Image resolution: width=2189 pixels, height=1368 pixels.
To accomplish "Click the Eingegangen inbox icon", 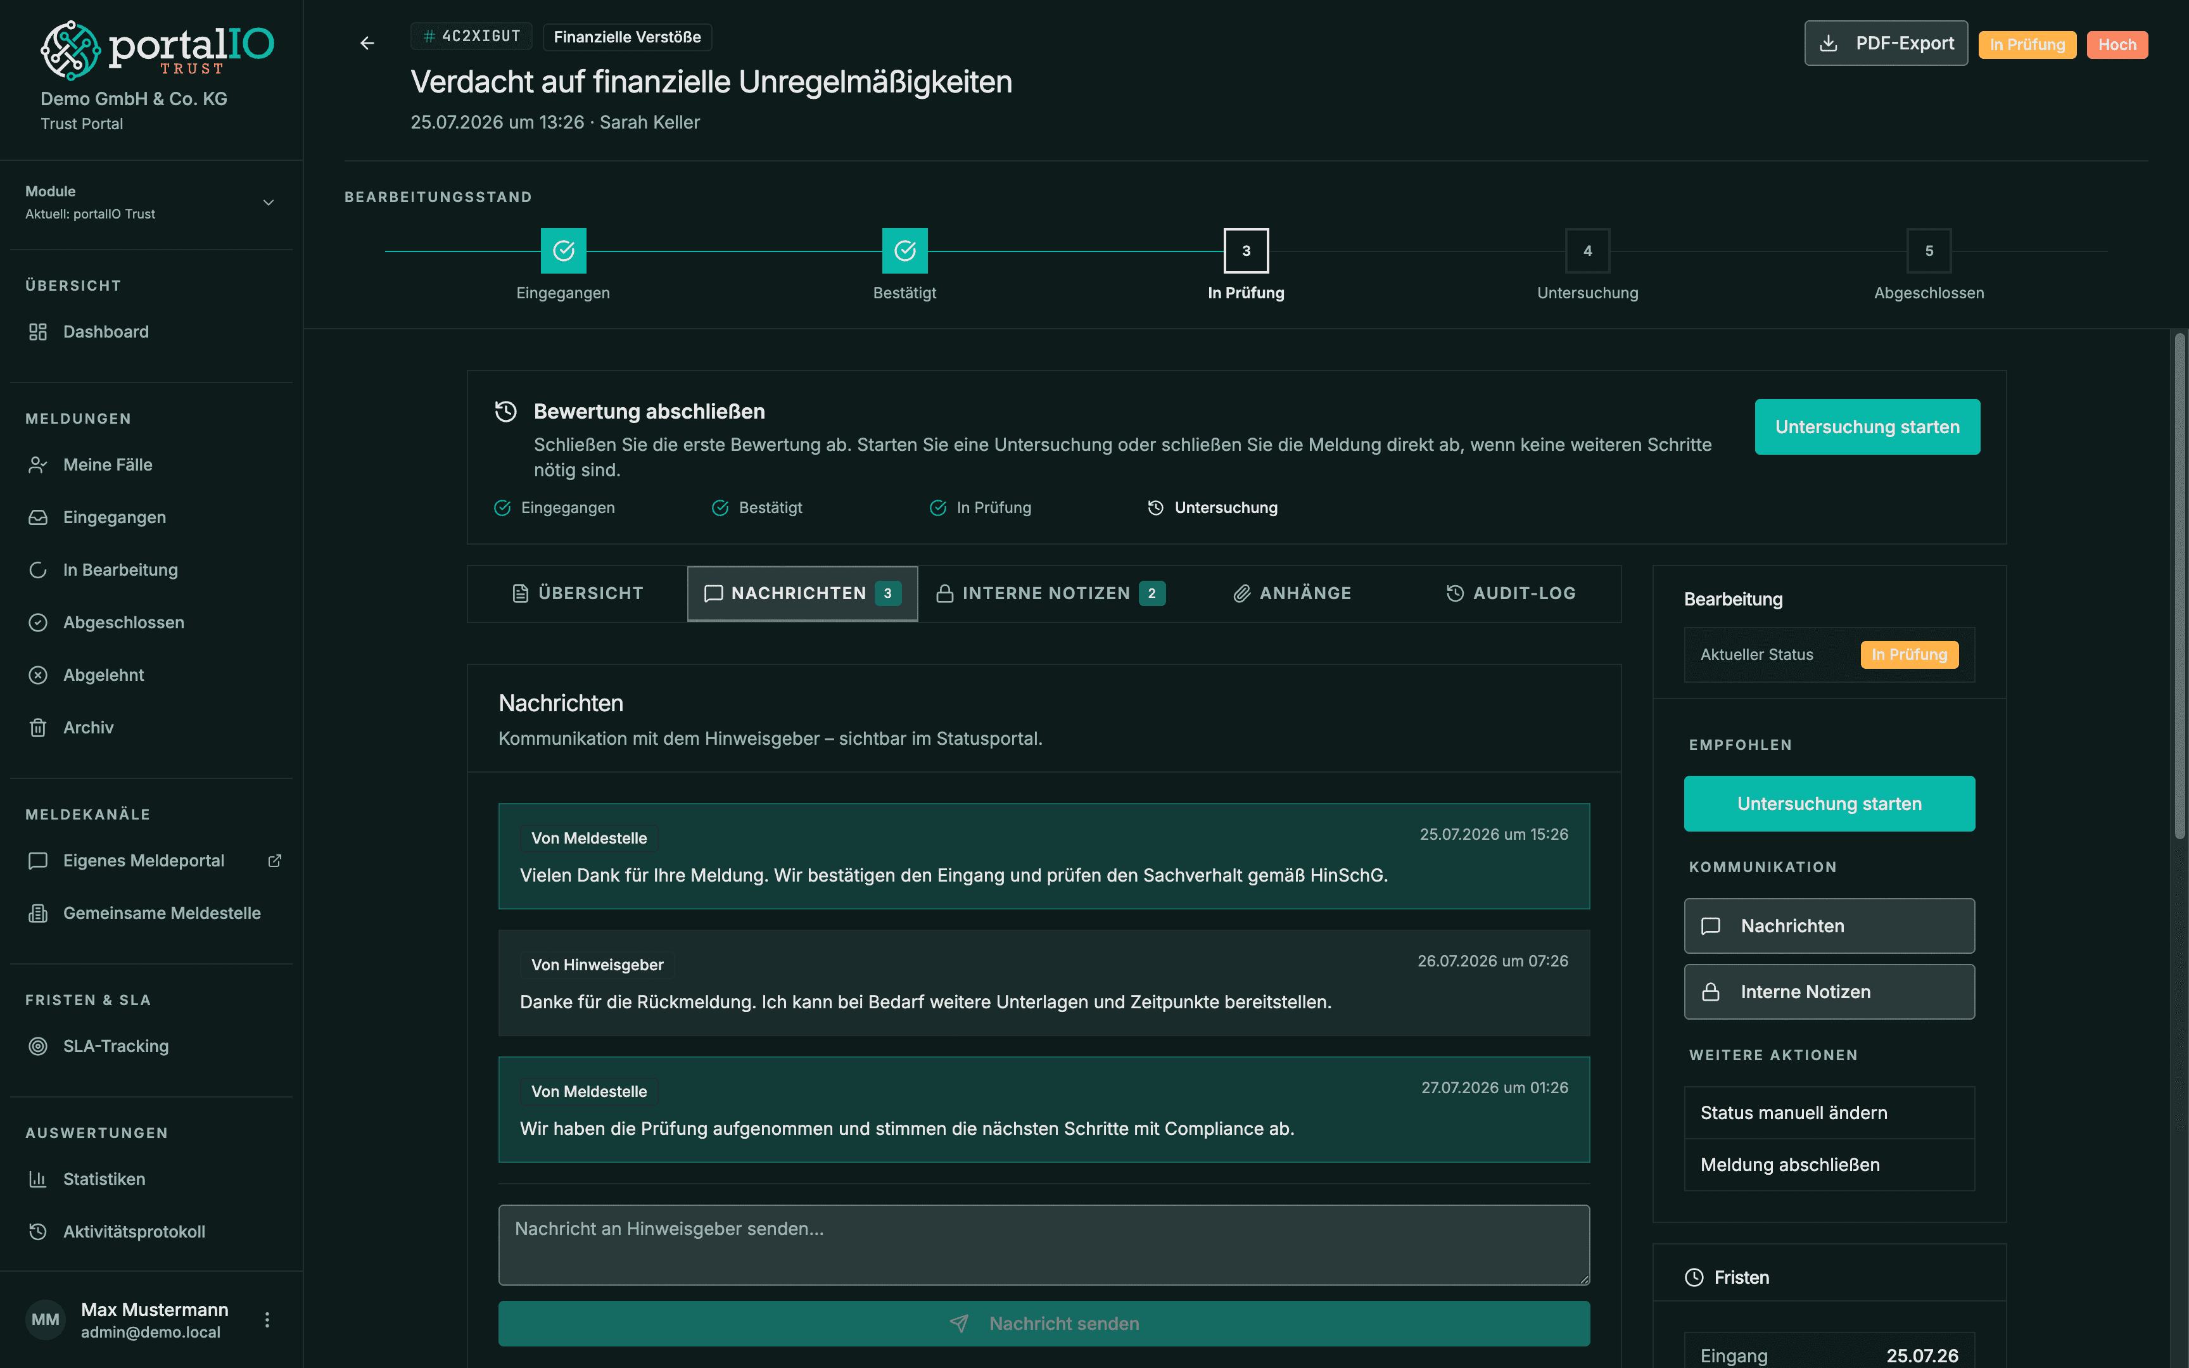I will (37, 517).
